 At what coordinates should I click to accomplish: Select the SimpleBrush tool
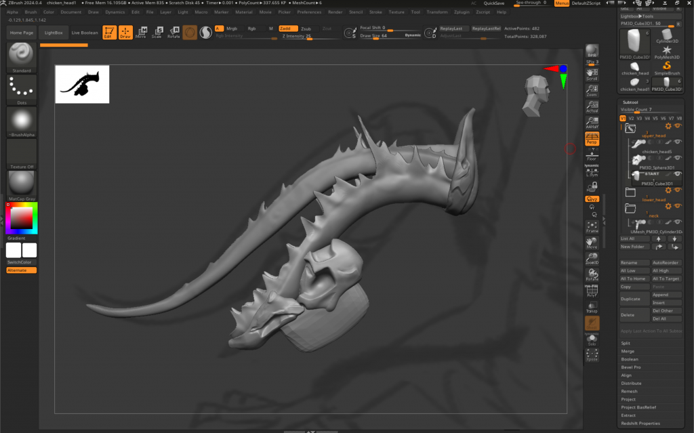(x=667, y=68)
